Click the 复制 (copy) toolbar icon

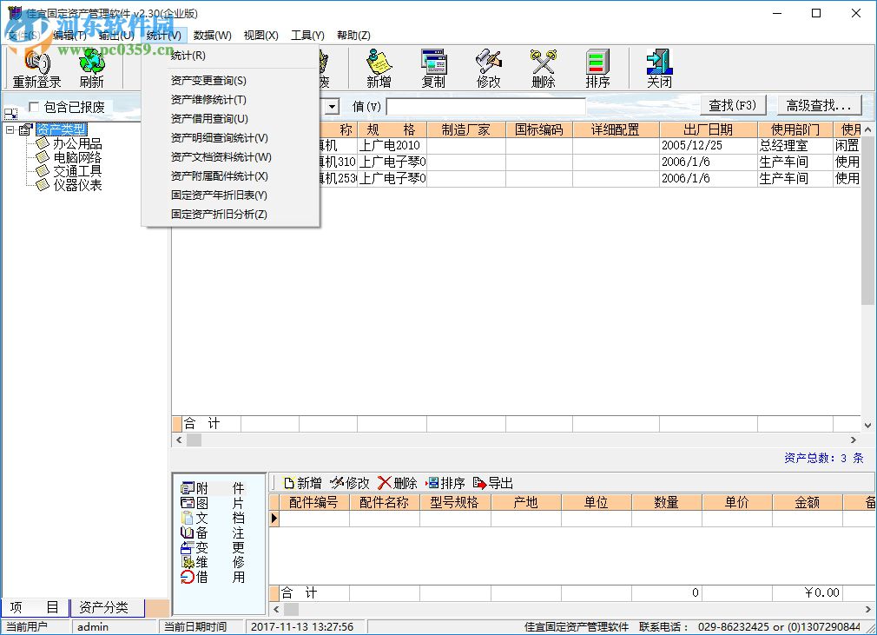coord(433,67)
